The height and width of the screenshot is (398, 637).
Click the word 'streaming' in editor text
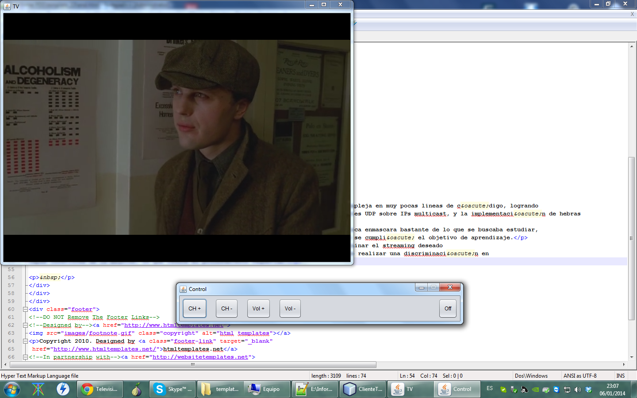399,246
